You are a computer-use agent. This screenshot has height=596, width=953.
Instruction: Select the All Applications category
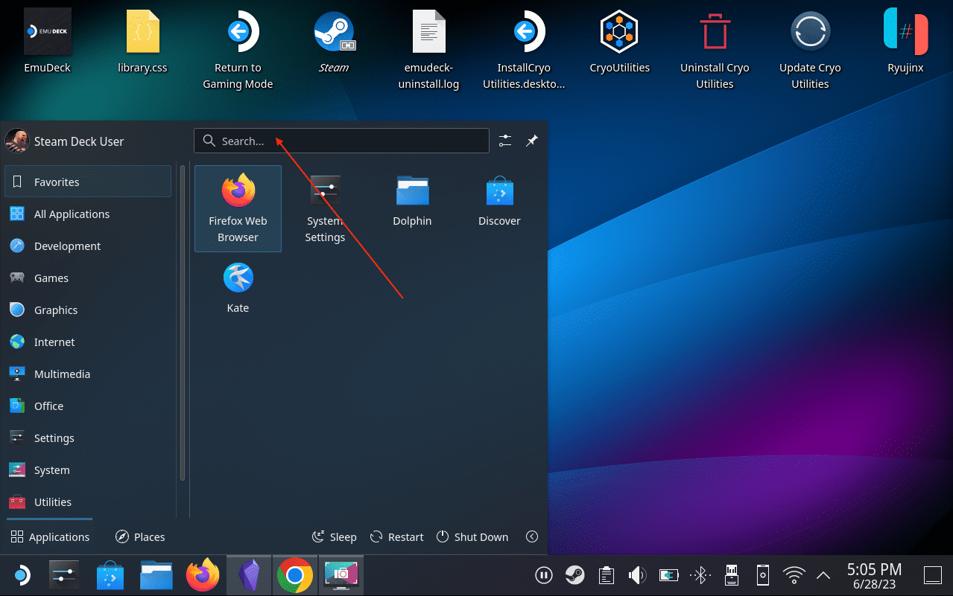(88, 214)
